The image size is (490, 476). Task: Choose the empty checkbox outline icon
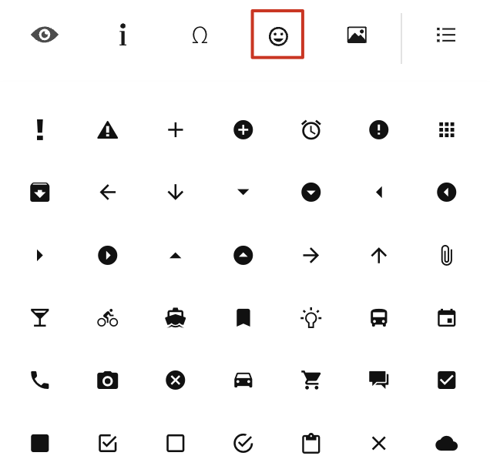pyautogui.click(x=176, y=443)
